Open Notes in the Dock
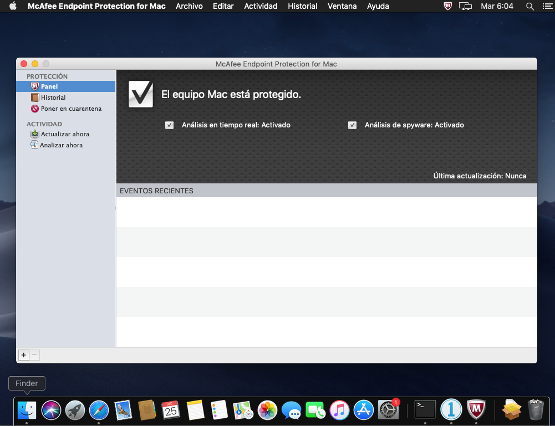The height and width of the screenshot is (426, 555). tap(195, 410)
